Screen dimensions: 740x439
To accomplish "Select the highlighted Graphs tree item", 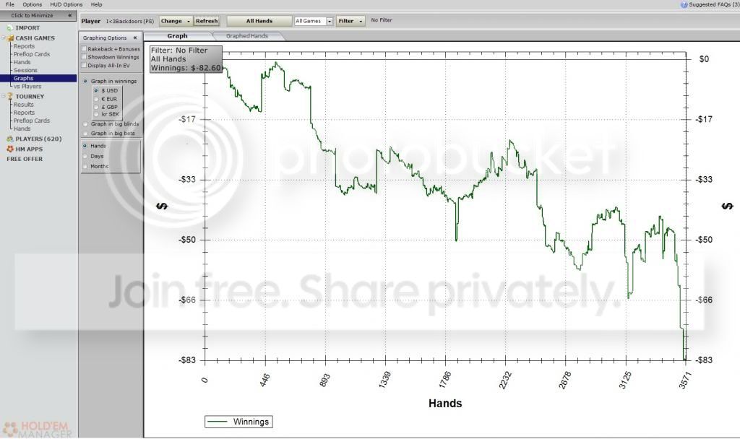I will point(38,78).
